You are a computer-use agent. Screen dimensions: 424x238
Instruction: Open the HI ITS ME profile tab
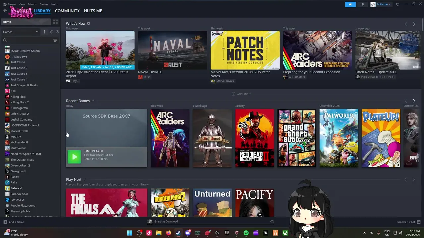(x=93, y=11)
